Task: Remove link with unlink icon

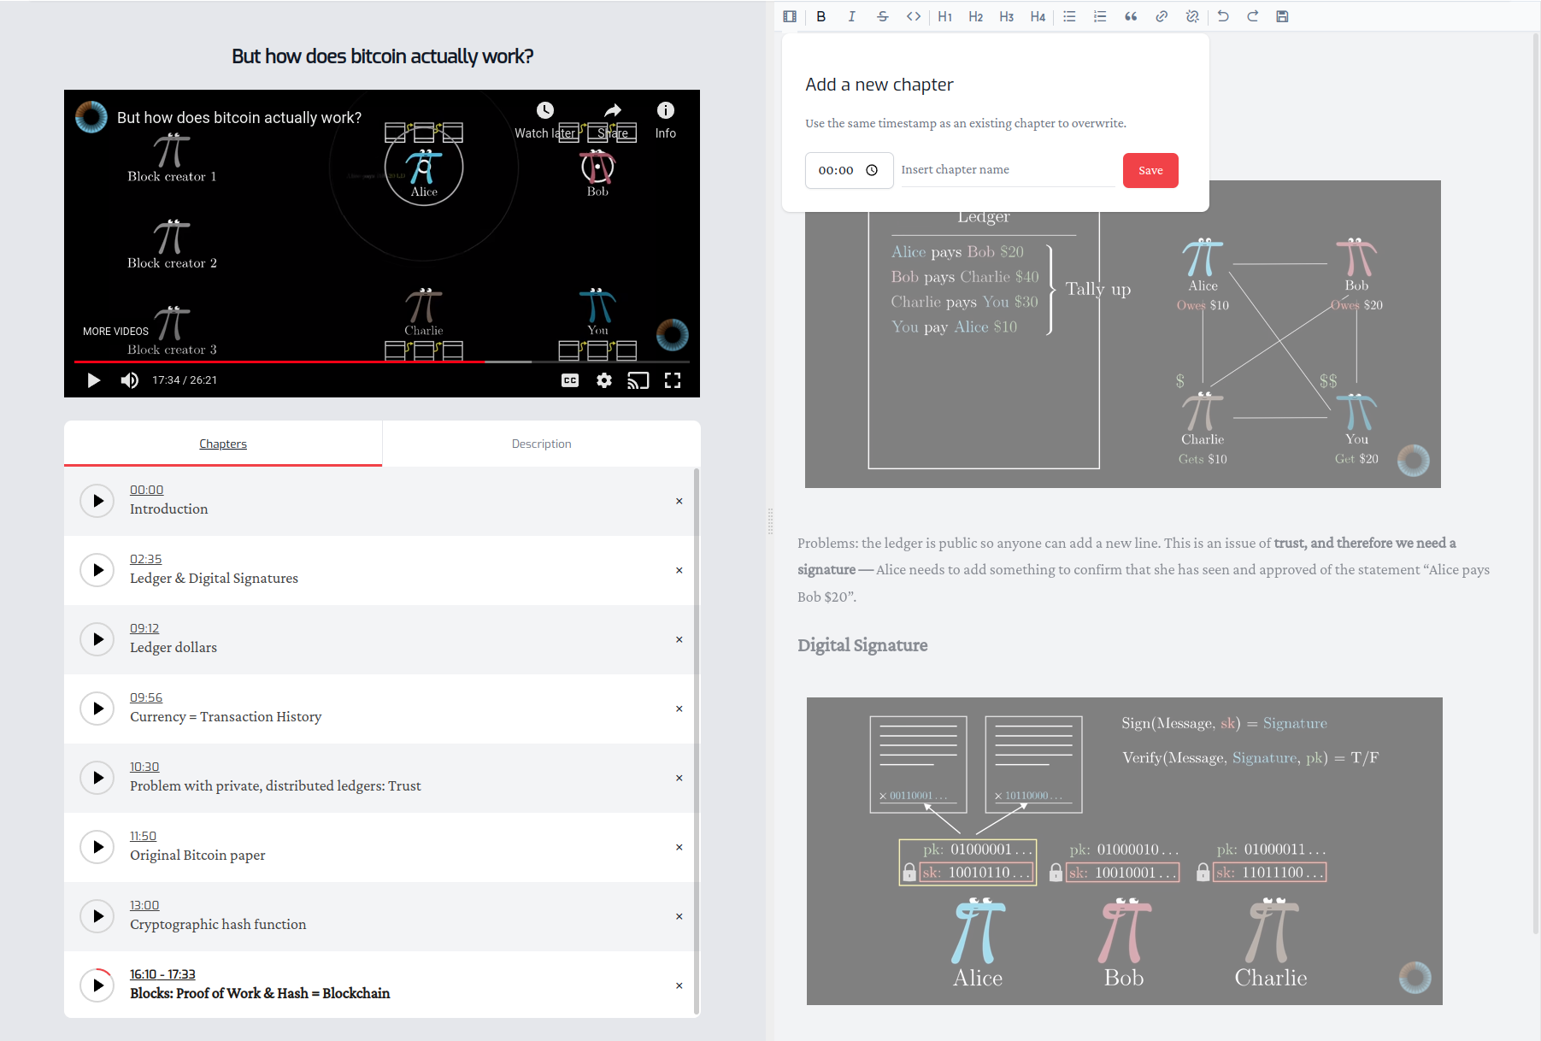Action: pos(1192,16)
